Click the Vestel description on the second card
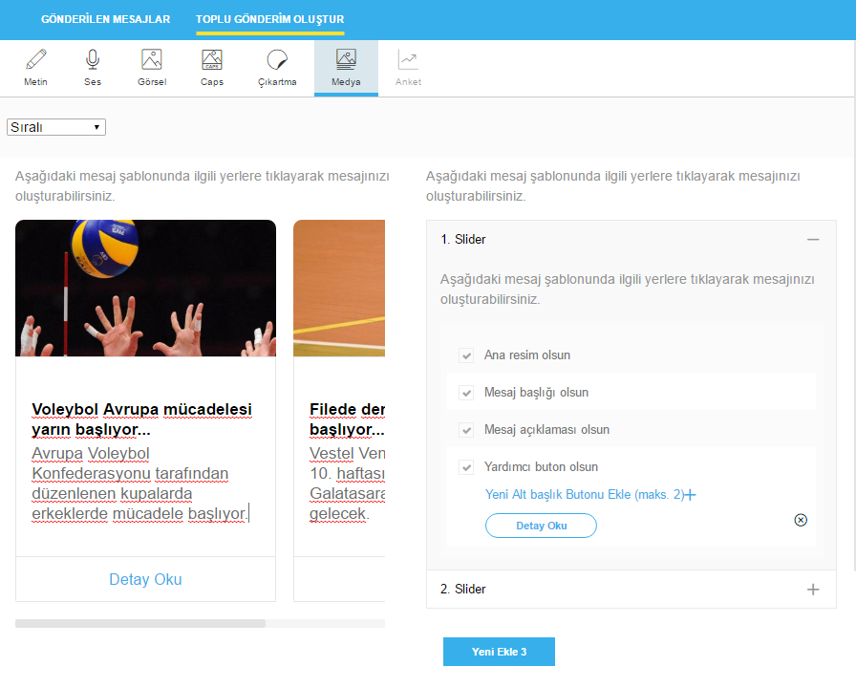856x688 pixels. (x=347, y=484)
